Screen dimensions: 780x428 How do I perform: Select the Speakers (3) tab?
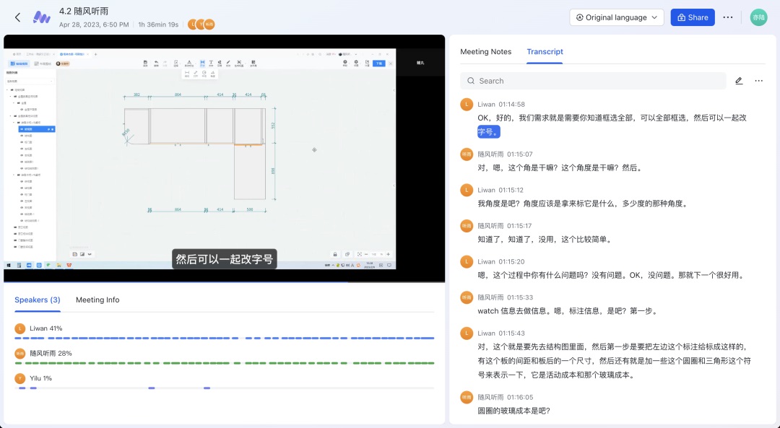(x=38, y=300)
